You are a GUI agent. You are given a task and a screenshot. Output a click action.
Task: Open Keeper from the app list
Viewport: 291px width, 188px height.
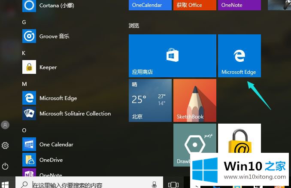tap(40, 67)
